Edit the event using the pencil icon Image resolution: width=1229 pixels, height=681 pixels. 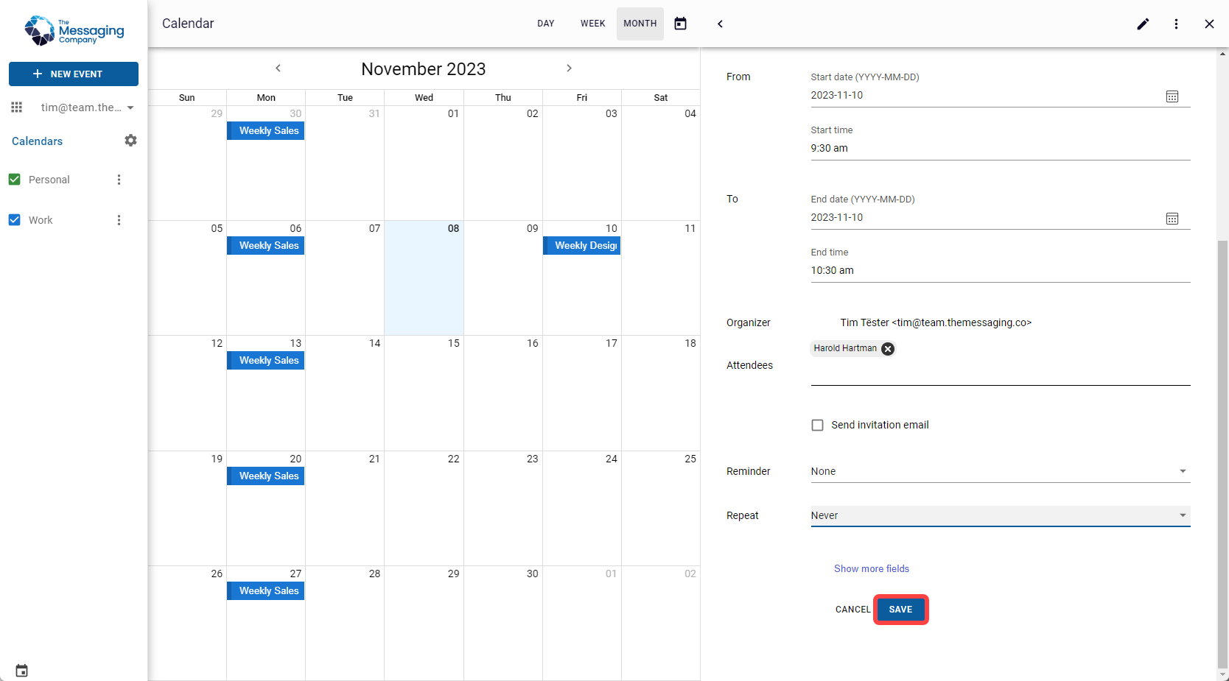tap(1143, 24)
